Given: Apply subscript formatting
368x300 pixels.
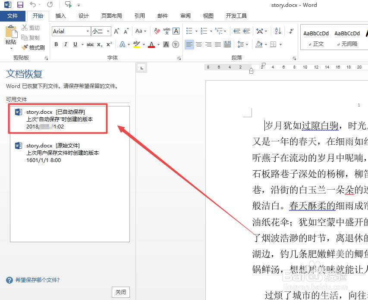Looking at the screenshot, I should point(100,44).
